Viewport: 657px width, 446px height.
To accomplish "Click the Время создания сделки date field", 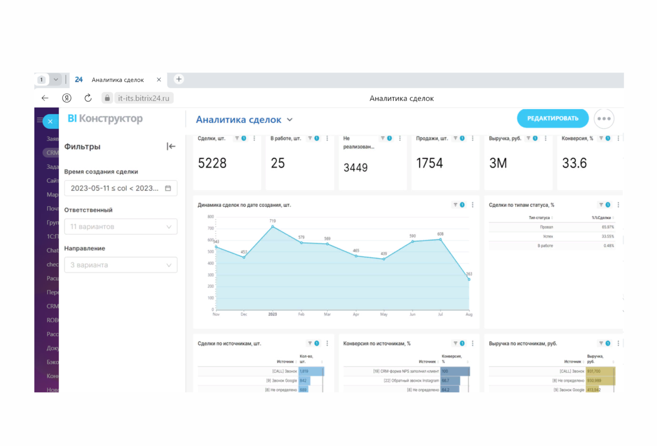I will pyautogui.click(x=120, y=188).
